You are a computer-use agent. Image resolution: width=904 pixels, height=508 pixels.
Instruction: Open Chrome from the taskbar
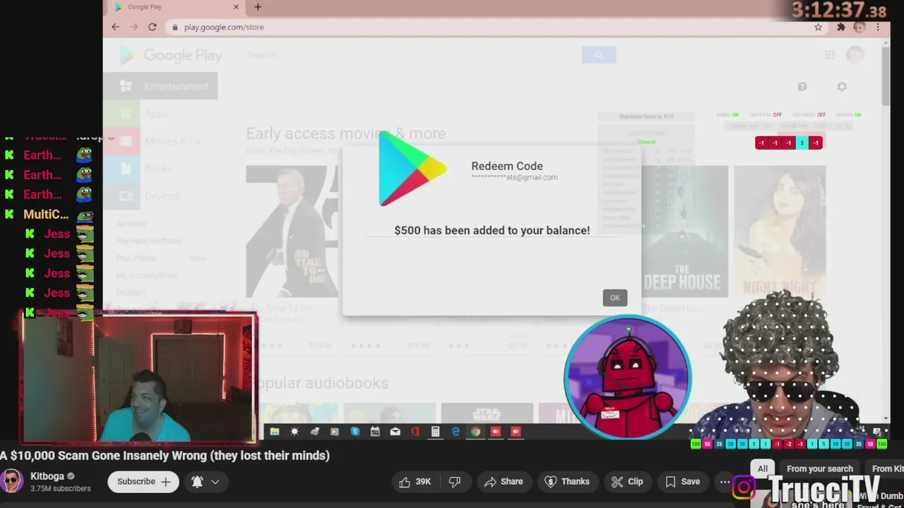point(476,432)
